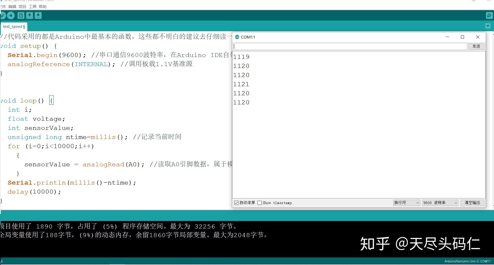Viewport: 494px width, 265px height.
Task: Click the 1119 output line
Action: 241,57
